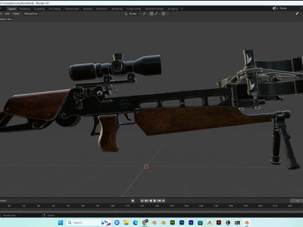Open Adobe Illustrator from taskbar
303x227 pixels.
point(219,223)
